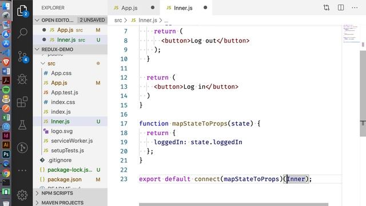Open Source Control view with badge 4
366x206 pixels.
click(x=22, y=57)
